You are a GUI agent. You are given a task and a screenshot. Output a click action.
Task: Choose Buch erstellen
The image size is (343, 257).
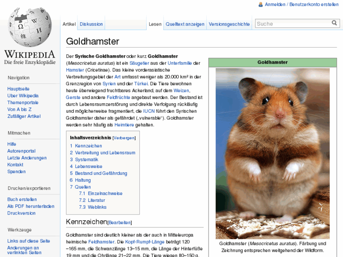point(22,199)
